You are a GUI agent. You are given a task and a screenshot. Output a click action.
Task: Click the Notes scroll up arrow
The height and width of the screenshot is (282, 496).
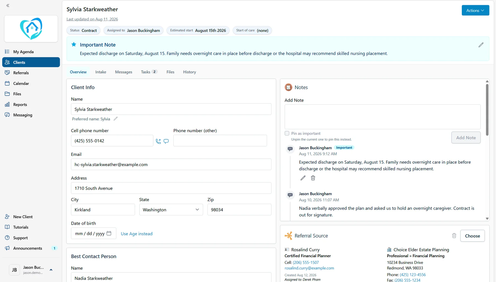487,81
